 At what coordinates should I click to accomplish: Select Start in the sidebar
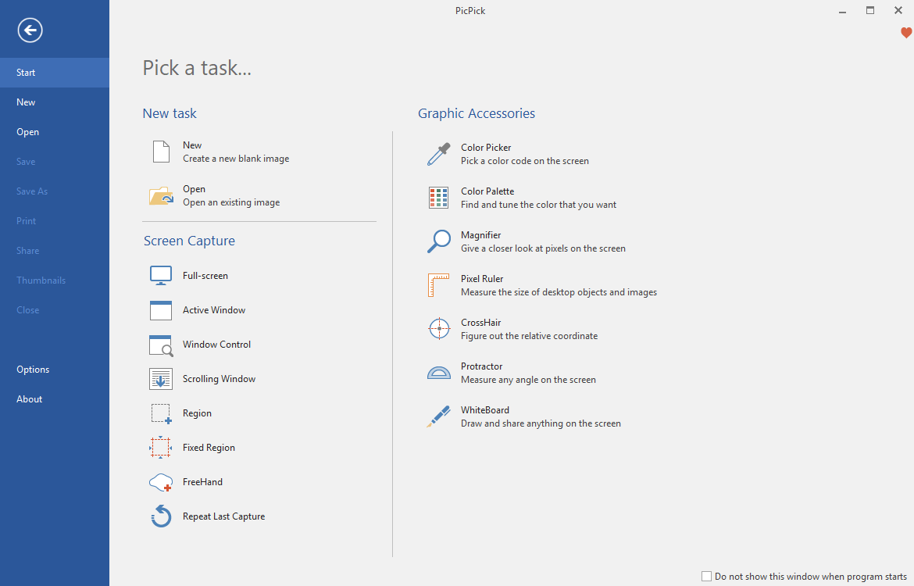point(55,73)
